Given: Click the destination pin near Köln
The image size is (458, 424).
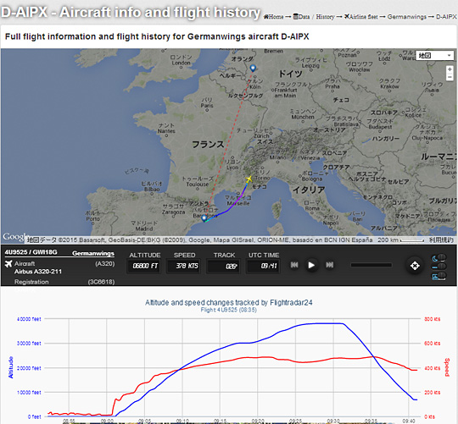Looking at the screenshot, I should coord(253,69).
